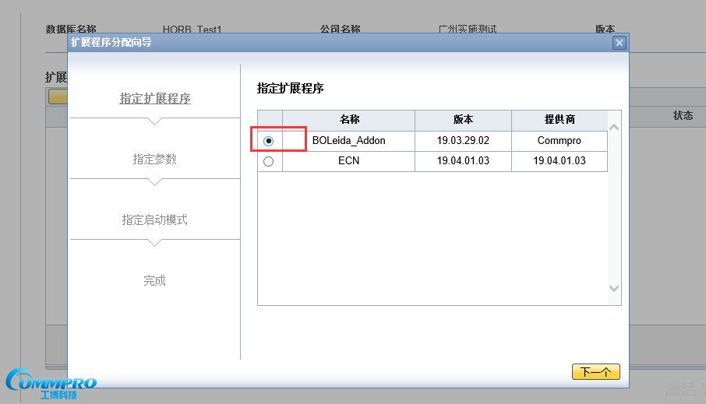Switch to the 指定启动模式 wizard step

tap(155, 220)
